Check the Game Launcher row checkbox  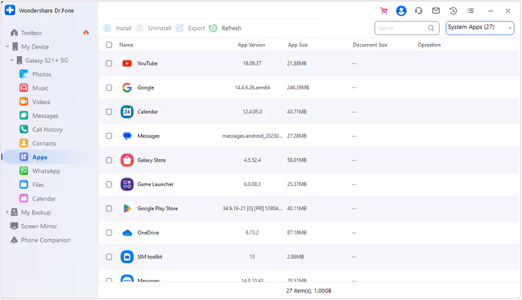(x=109, y=184)
